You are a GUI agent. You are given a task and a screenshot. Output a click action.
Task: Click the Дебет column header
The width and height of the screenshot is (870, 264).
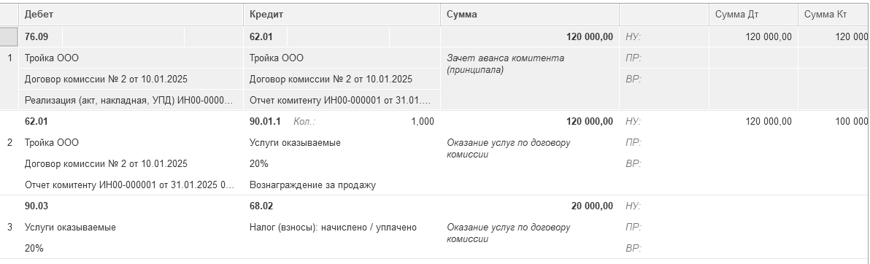pos(131,15)
